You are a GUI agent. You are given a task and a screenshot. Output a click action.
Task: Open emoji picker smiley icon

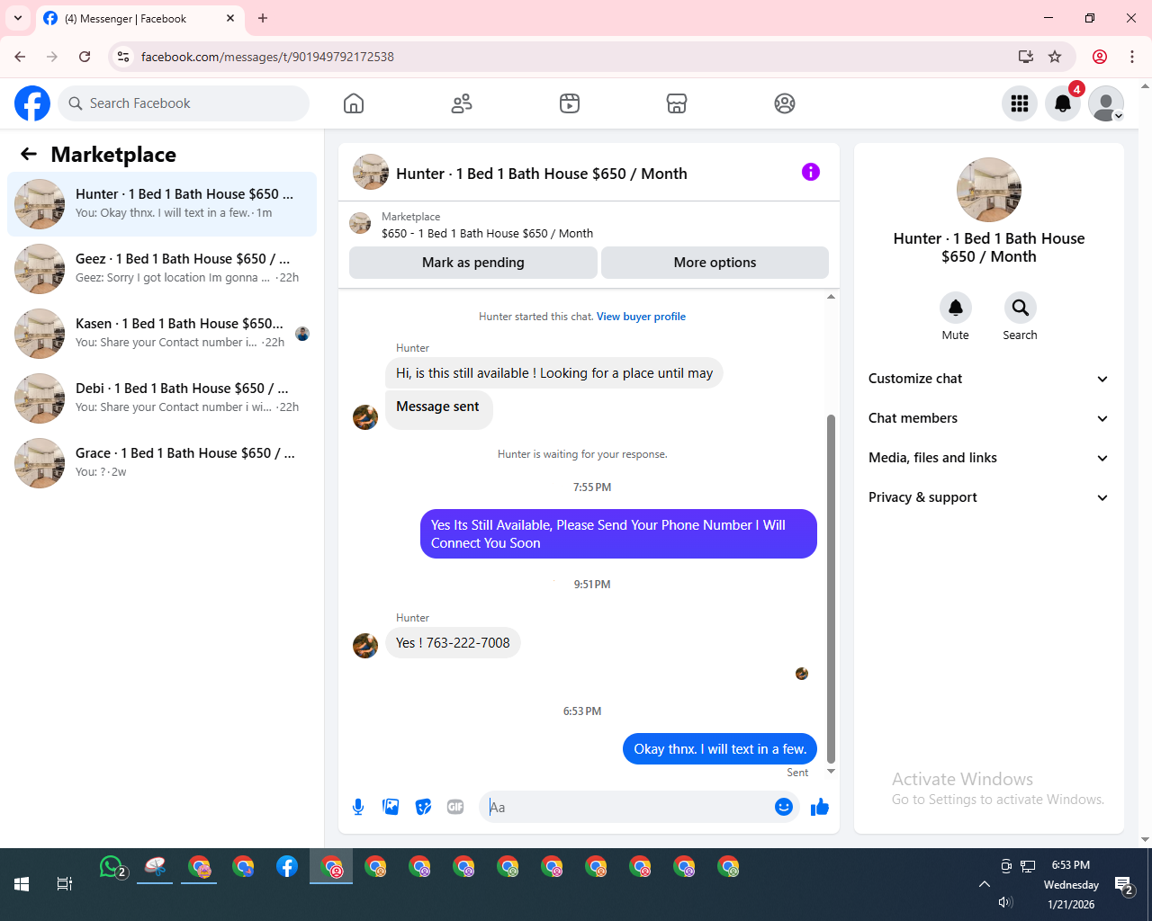click(784, 807)
